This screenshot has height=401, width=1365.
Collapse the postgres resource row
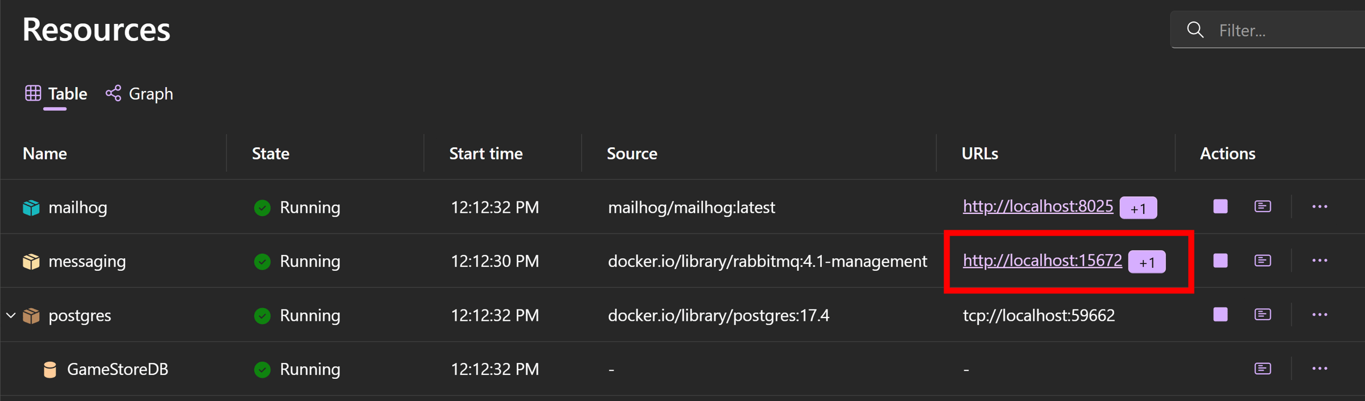pyautogui.click(x=11, y=315)
